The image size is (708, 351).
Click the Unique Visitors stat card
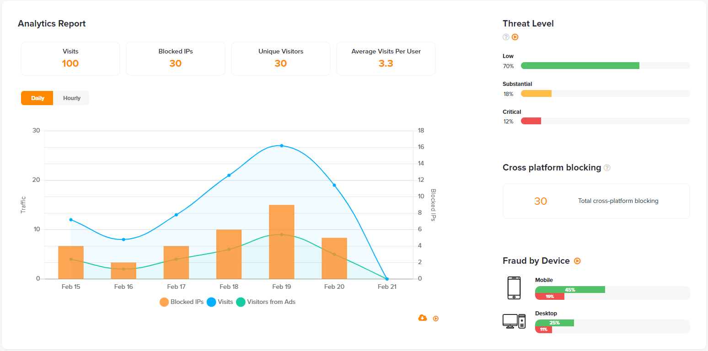coord(281,58)
